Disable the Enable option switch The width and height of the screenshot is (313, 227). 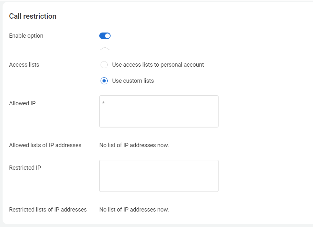(x=105, y=36)
